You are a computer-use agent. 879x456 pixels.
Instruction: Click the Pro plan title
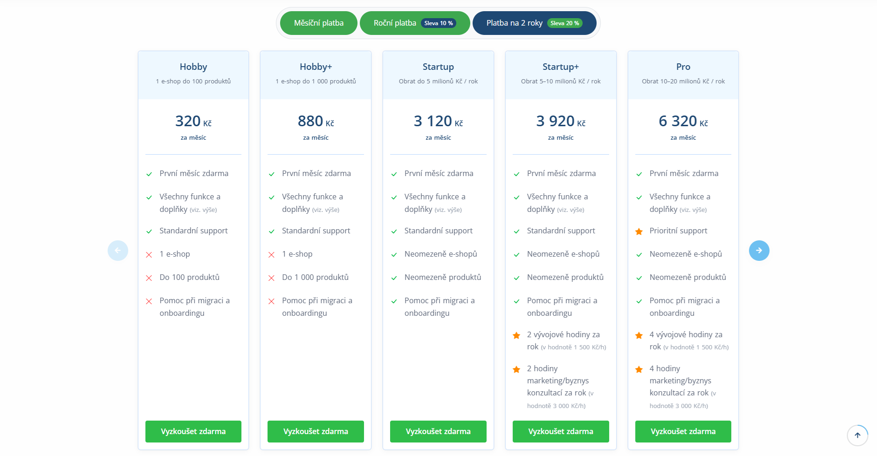[683, 67]
